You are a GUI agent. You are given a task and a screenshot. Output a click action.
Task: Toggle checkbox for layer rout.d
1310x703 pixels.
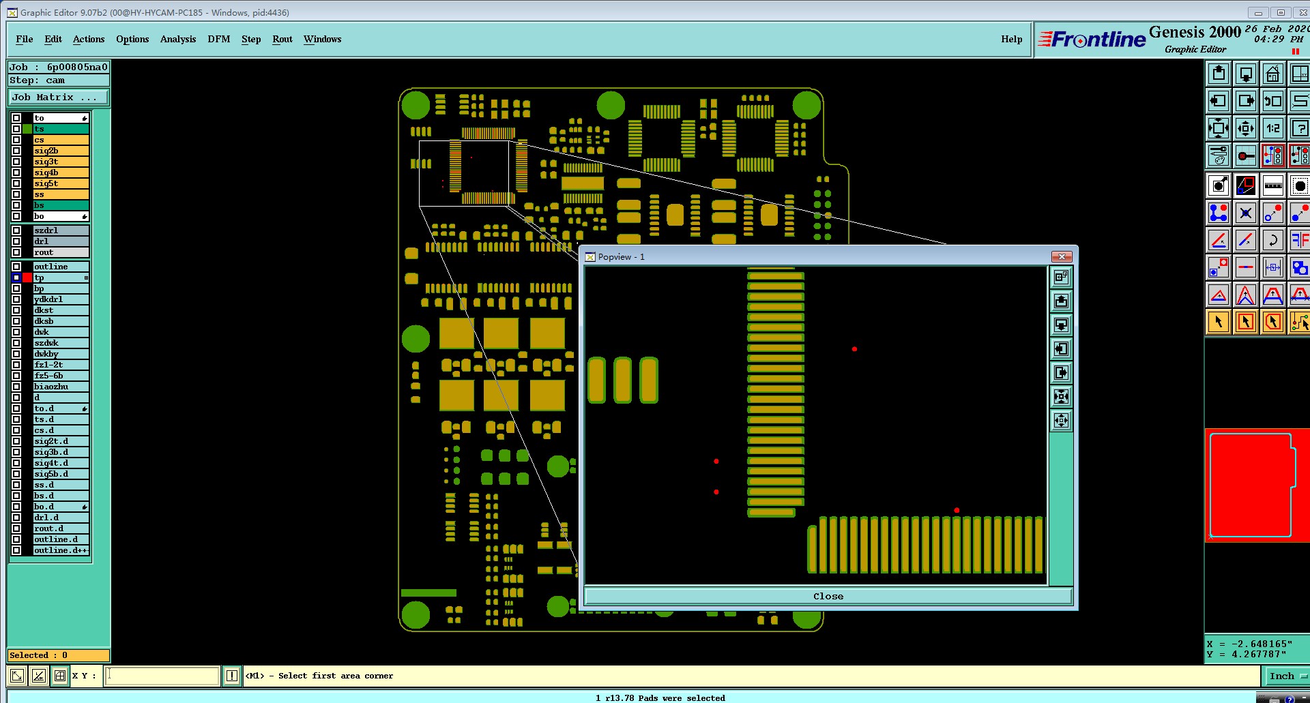click(16, 528)
